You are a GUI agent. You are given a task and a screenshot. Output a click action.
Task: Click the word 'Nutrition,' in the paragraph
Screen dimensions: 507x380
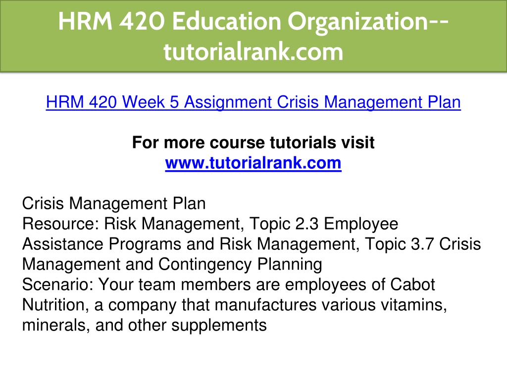coord(55,305)
